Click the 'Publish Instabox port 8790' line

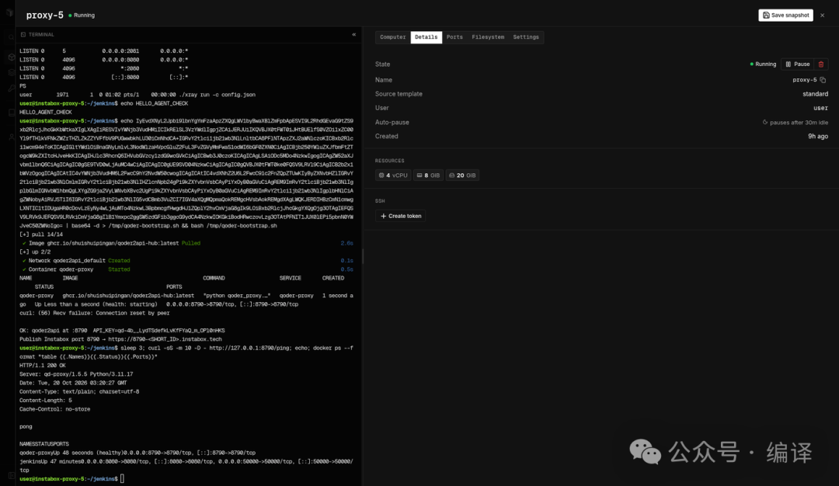point(120,339)
